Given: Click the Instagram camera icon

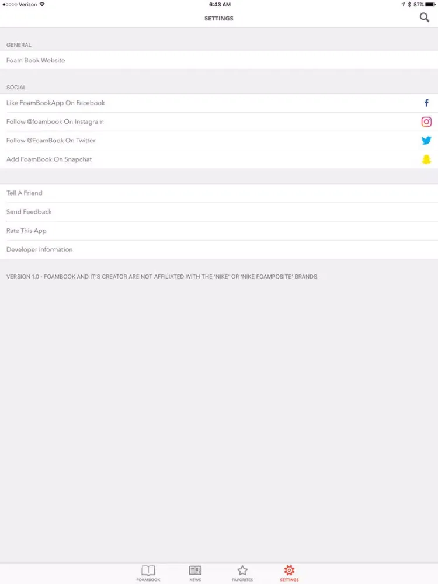Looking at the screenshot, I should point(426,121).
